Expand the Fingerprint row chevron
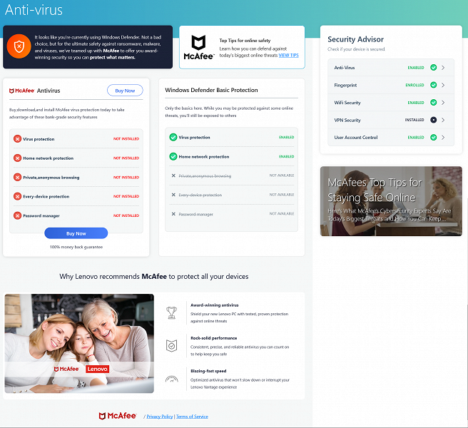This screenshot has height=428, width=468. pos(443,85)
